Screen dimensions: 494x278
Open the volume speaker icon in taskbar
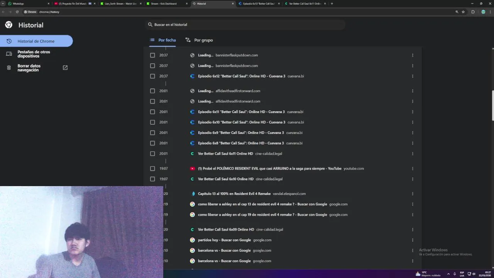[x=474, y=274]
